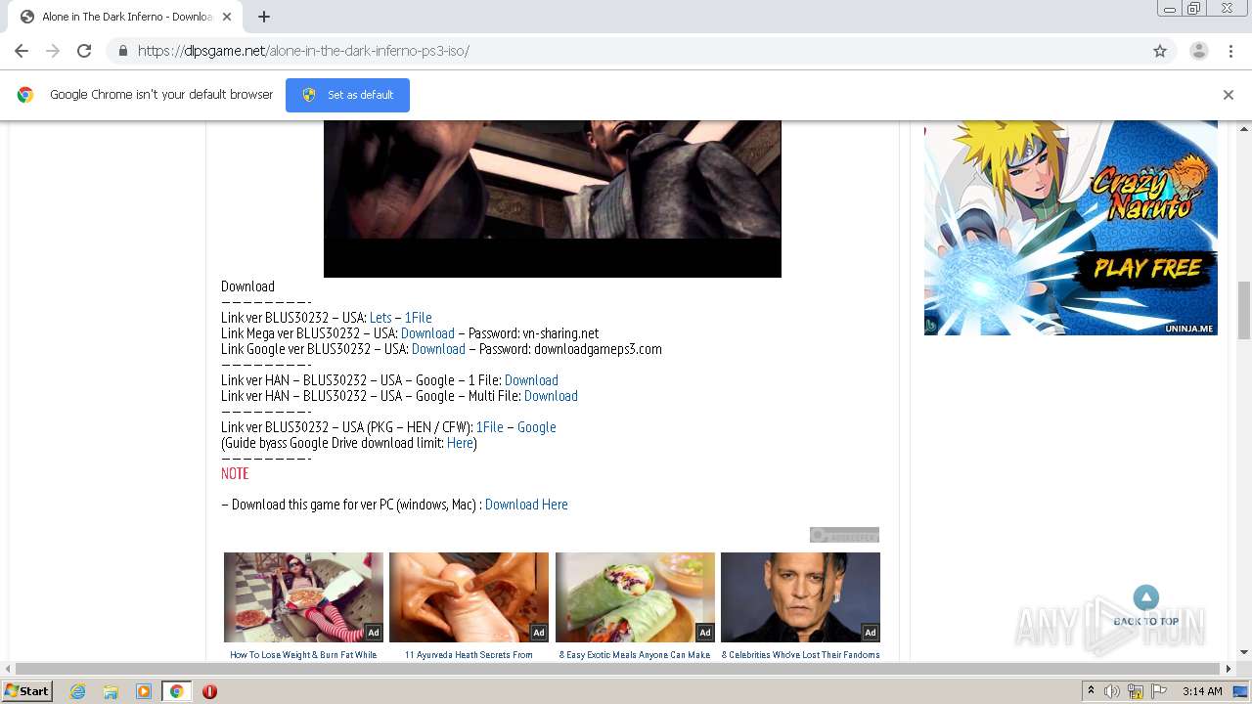Image resolution: width=1252 pixels, height=704 pixels.
Task: Open the Ayurveda Health Secrets ad thumbnail
Action: pos(469,597)
